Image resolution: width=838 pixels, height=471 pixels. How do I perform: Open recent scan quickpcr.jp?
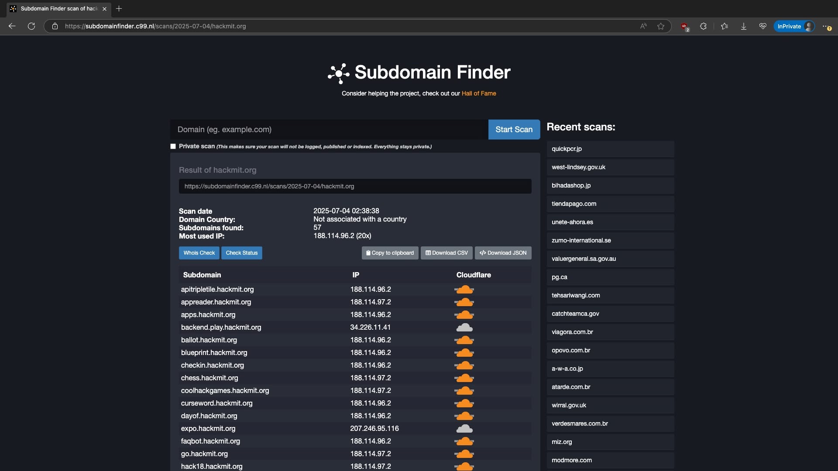(610, 149)
